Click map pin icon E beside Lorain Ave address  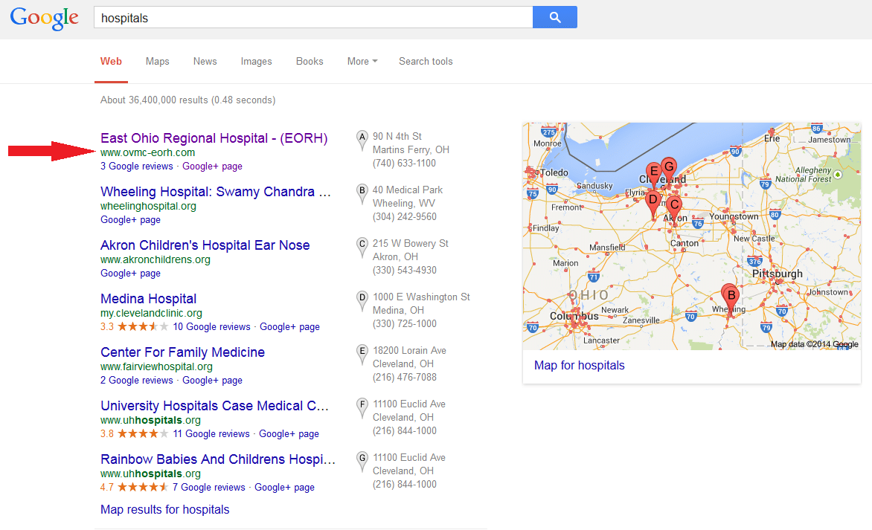tap(362, 355)
